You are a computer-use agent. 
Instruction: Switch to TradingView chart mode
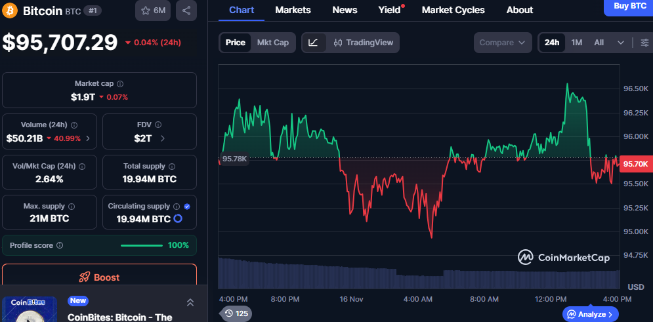pyautogui.click(x=364, y=43)
